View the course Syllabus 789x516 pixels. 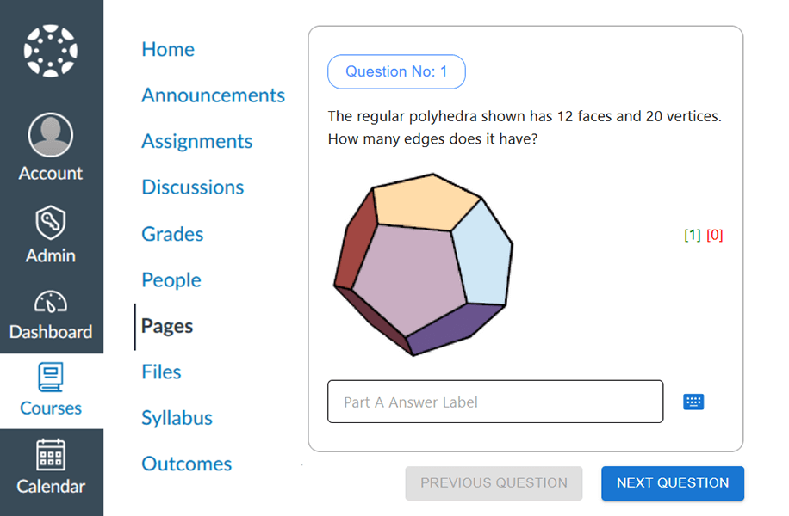(x=177, y=418)
